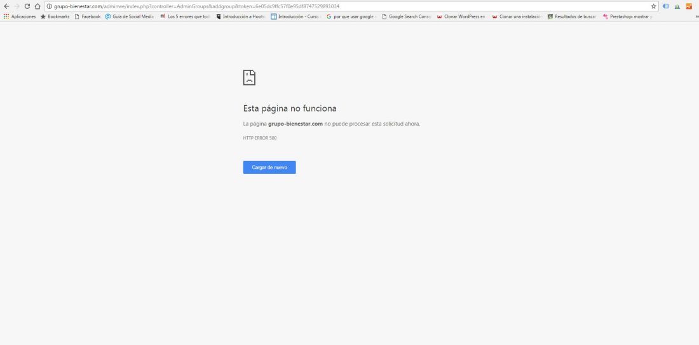The image size is (699, 345).
Task: Click the 'Cargar de nuevo' reload button
Action: 269,167
